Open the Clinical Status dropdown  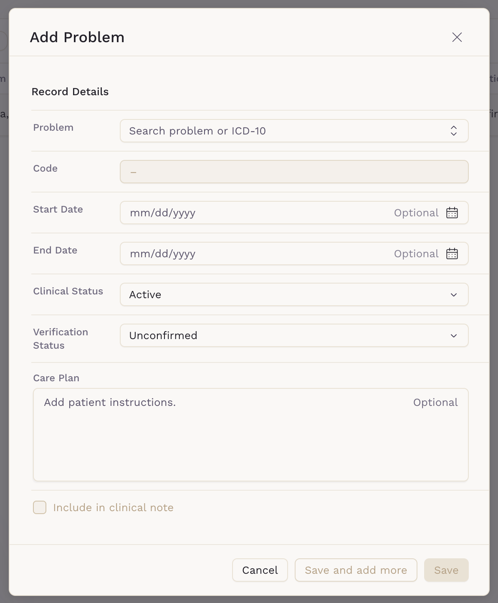[x=294, y=294]
